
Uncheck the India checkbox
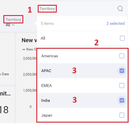pos(122,100)
